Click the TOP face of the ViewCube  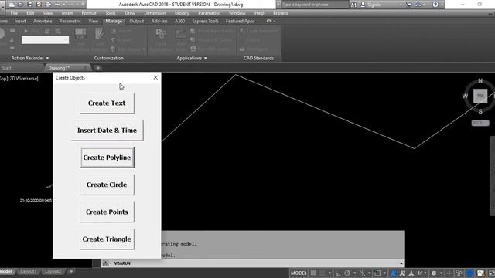click(x=480, y=96)
